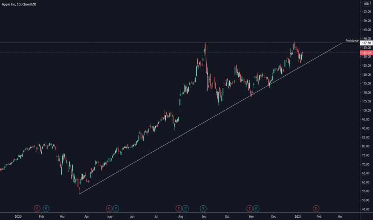This screenshot has width=373, height=220.
Task: Click the 150.00 price axis label
Action: (366, 21)
